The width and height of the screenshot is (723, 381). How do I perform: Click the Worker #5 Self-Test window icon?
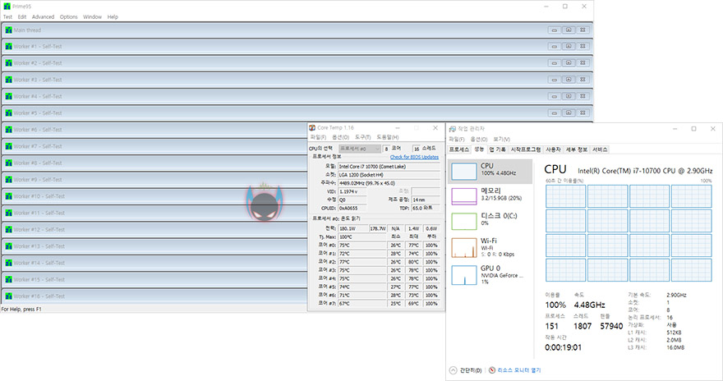coord(8,112)
